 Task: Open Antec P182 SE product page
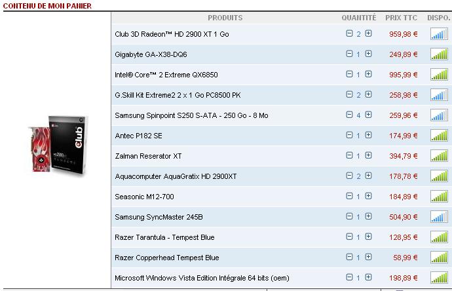click(138, 136)
